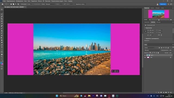This screenshot has width=174, height=98.
Task: Open the File menu
Action: [4, 1]
